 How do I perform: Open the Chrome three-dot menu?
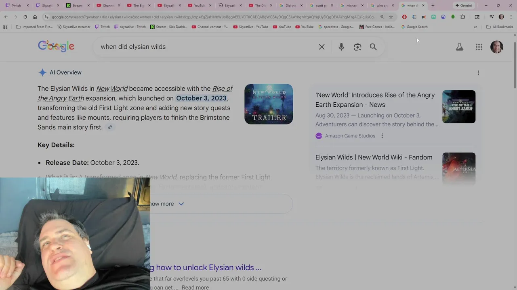511,17
